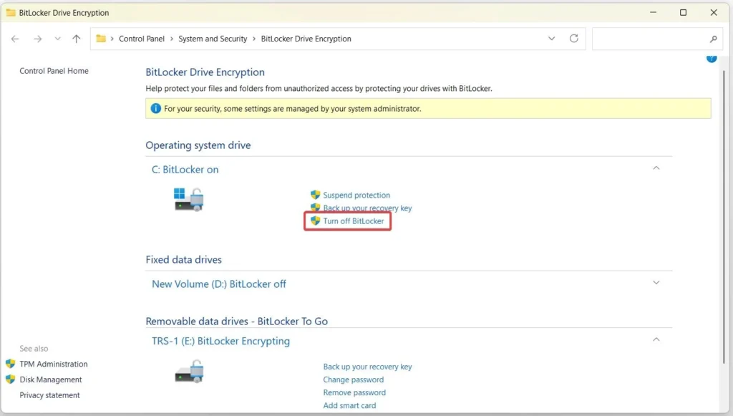Click the Refresh icon beside address bar
Image resolution: width=733 pixels, height=416 pixels.
click(573, 39)
